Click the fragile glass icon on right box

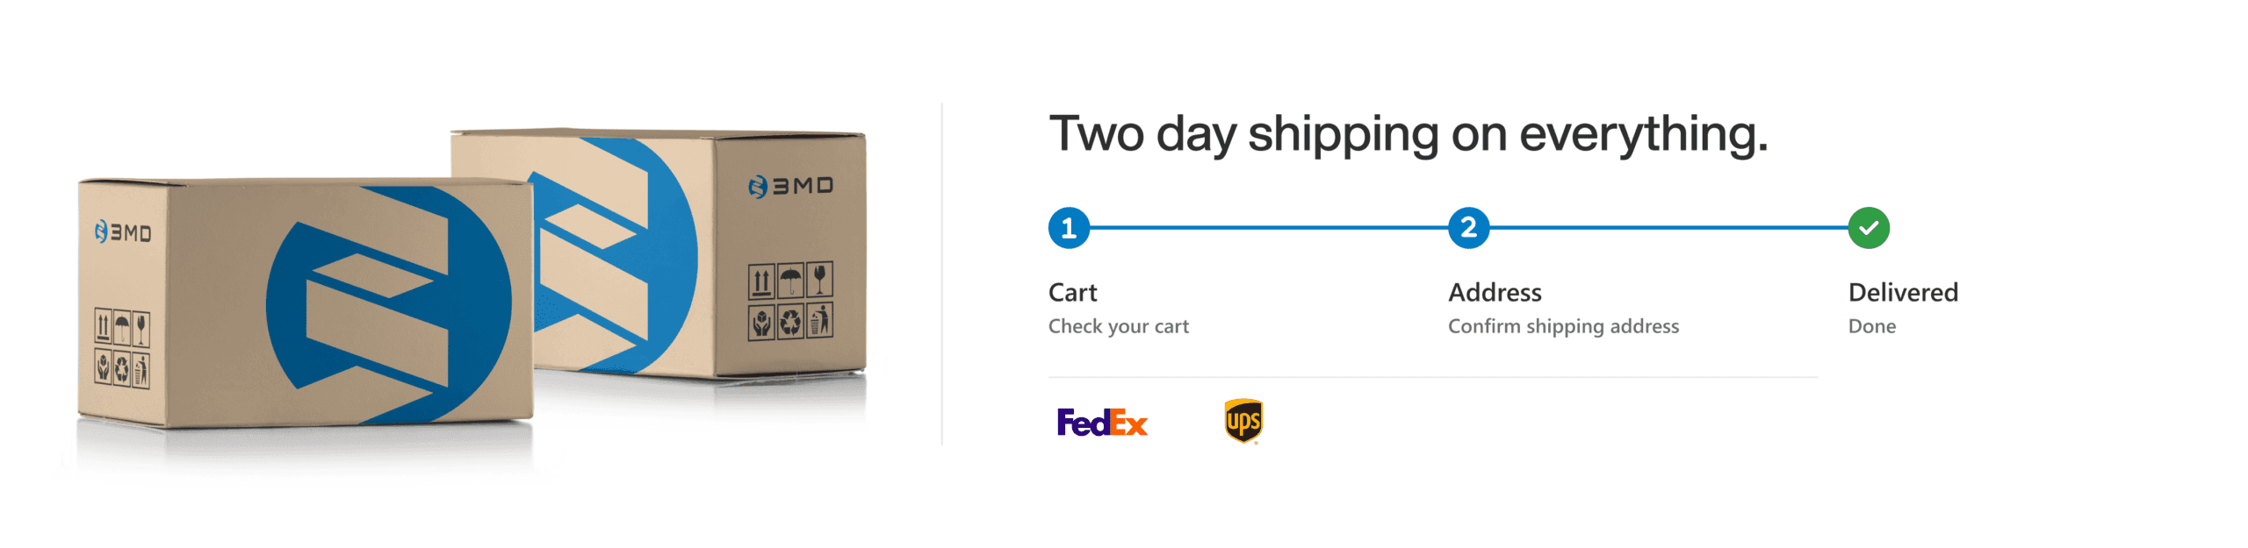(819, 280)
